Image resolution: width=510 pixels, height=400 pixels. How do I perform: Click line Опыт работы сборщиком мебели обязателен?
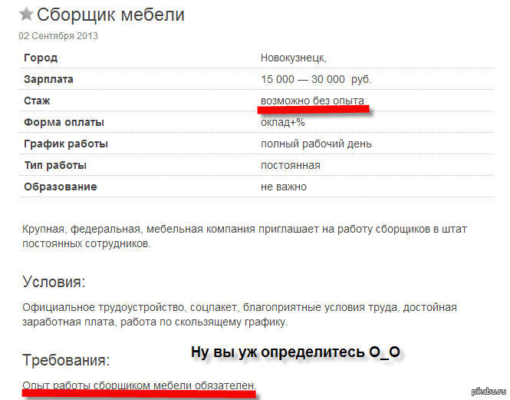140,385
